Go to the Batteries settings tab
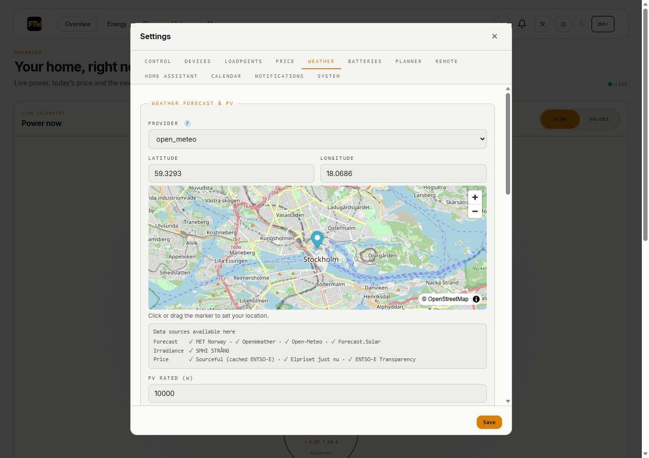The image size is (649, 458). pos(365,62)
